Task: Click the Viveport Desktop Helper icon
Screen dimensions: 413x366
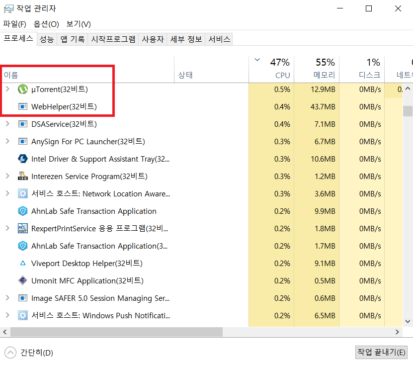Action: point(23,263)
